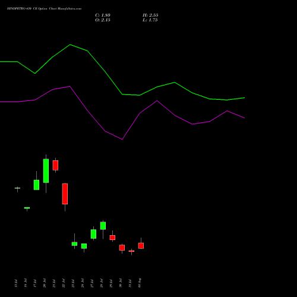Click the last red candle for 03 Aug

(141, 245)
